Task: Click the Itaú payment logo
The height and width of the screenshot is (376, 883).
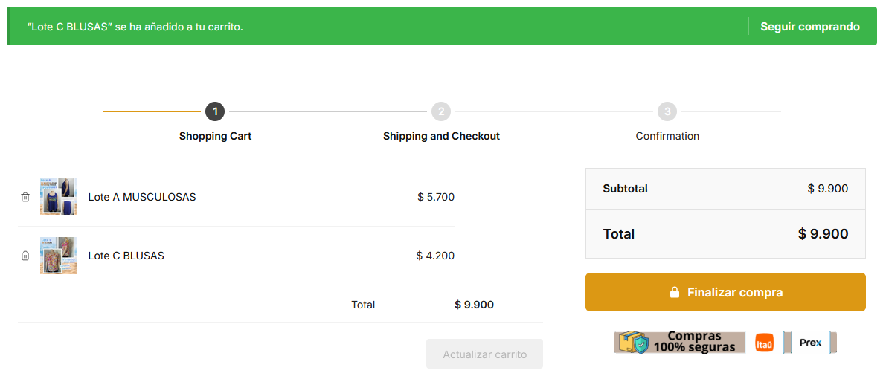Action: (764, 343)
